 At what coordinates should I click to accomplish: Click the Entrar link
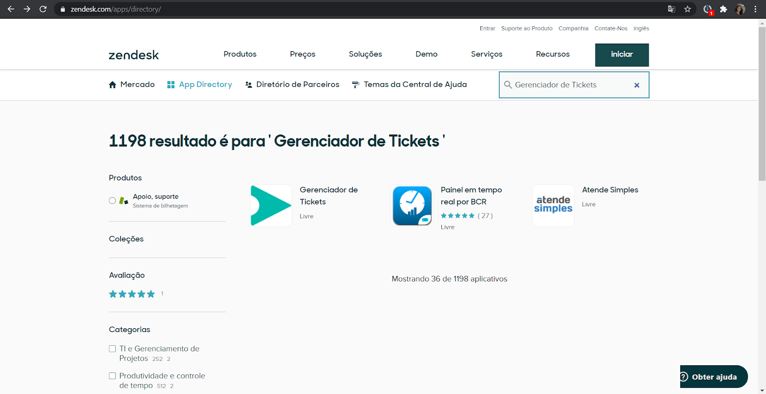tap(487, 28)
